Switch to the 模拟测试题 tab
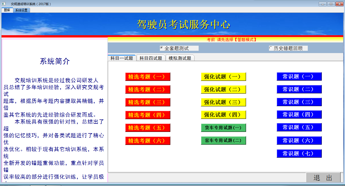Viewport: 345px width, 186px height. tap(180, 58)
